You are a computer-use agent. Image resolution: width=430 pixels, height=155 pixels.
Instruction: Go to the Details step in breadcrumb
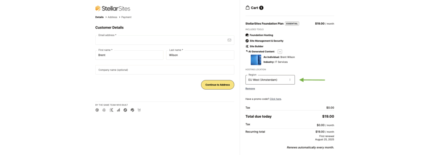99,17
